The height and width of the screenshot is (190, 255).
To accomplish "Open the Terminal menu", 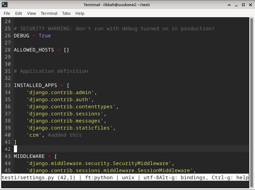I will [49, 13].
